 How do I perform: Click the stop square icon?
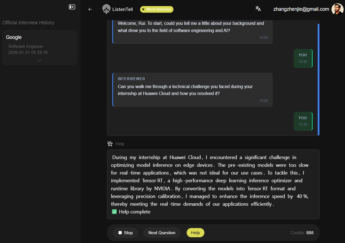[120, 233]
